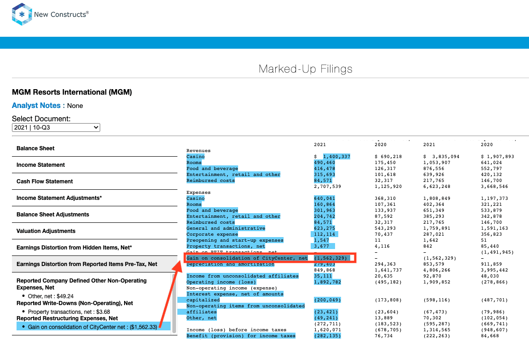The image size is (529, 340).
Task: Click the left panel vertical scrollbar
Action: point(175,303)
